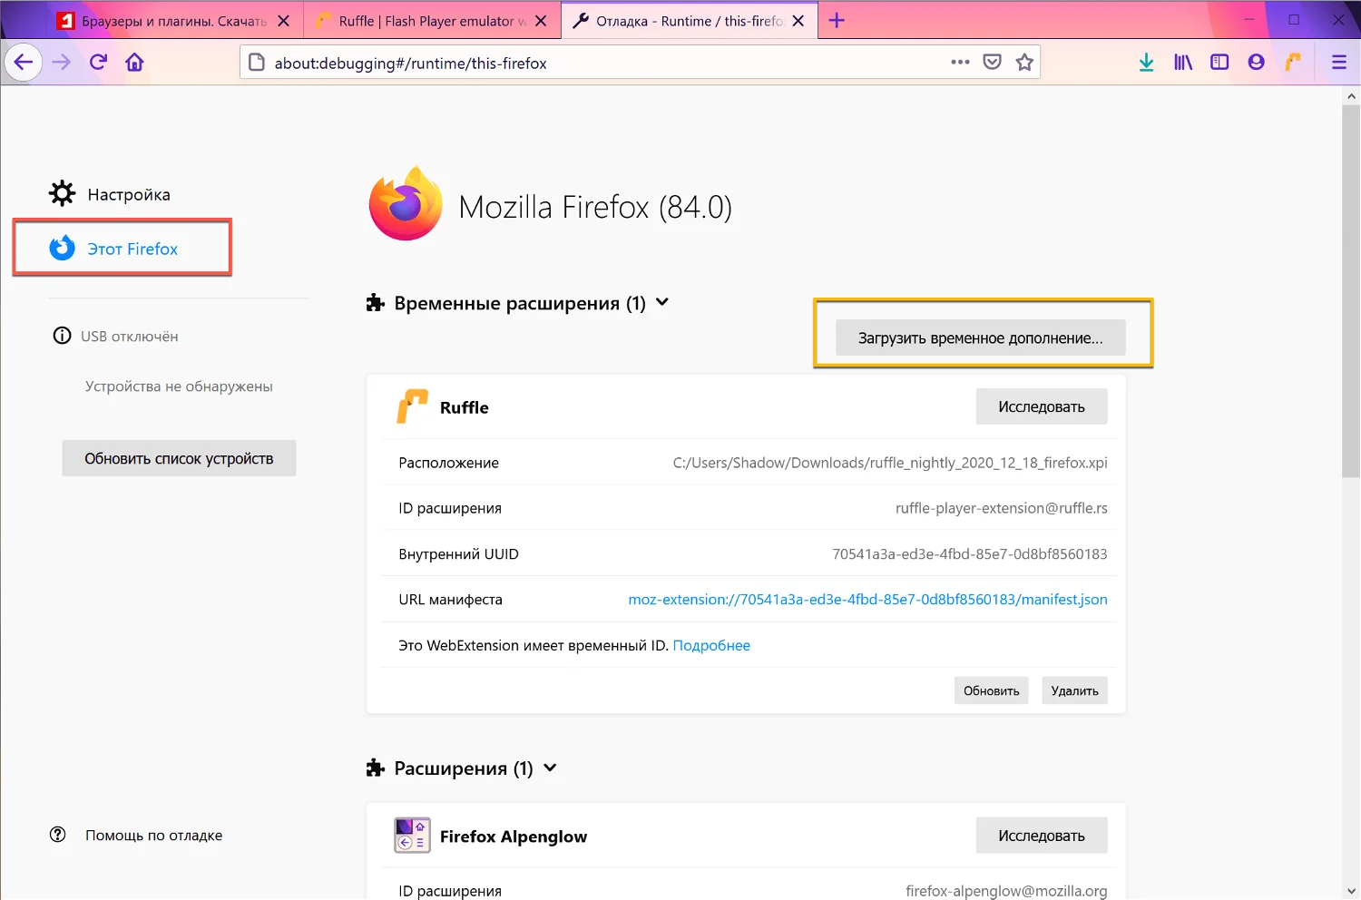1361x900 pixels.
Task: Select Настройка in the sidebar
Action: coord(128,195)
